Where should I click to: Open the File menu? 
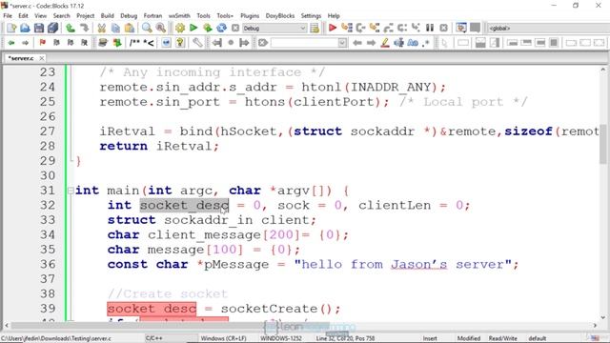8,15
